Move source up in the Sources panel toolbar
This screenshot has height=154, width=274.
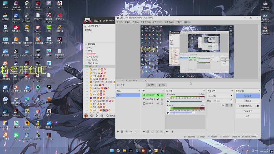(x=157, y=132)
